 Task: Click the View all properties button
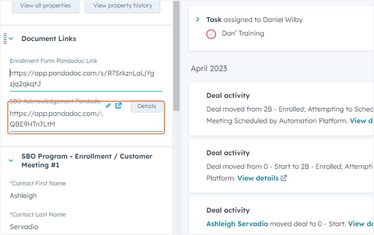point(46,6)
